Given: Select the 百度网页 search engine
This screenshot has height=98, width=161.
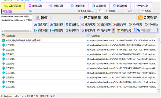Looking at the screenshot, I should tap(41, 25).
